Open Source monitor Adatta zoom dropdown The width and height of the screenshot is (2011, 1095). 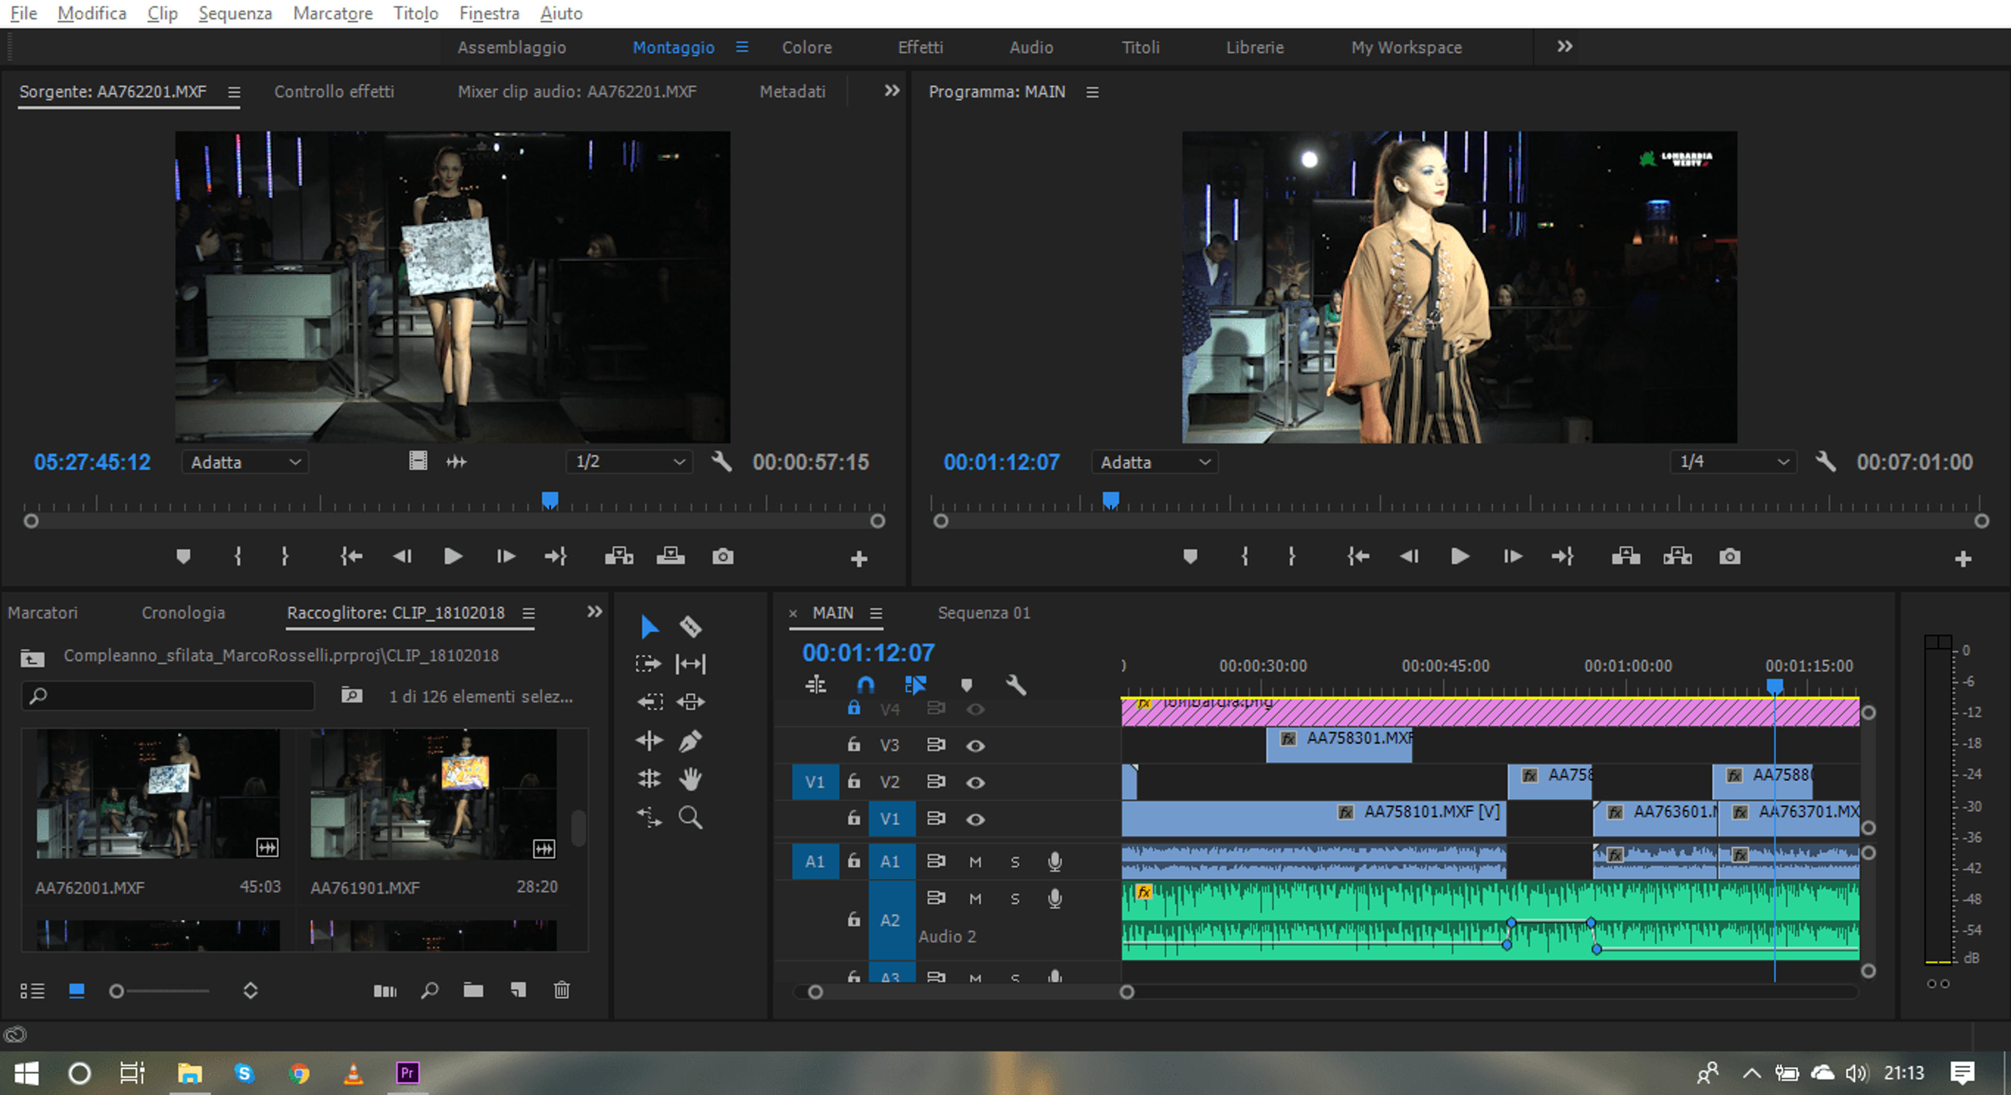(245, 462)
